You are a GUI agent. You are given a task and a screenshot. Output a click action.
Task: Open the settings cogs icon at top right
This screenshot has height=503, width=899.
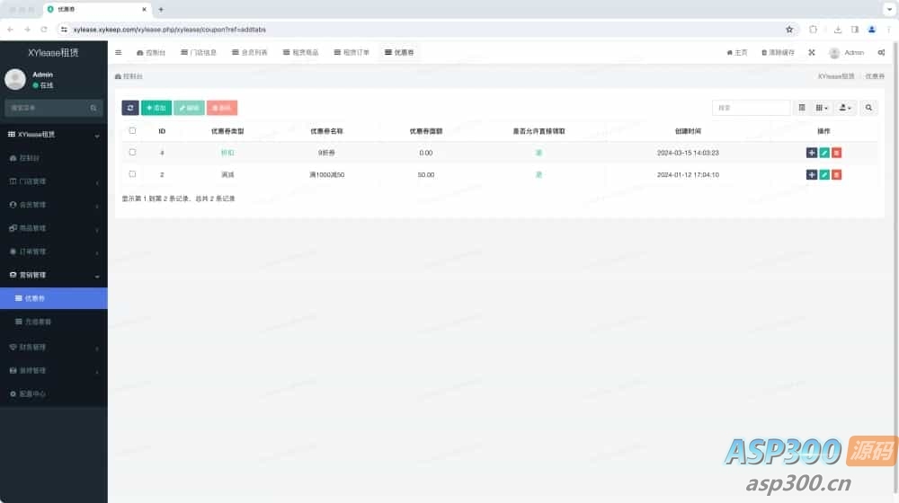click(x=881, y=53)
